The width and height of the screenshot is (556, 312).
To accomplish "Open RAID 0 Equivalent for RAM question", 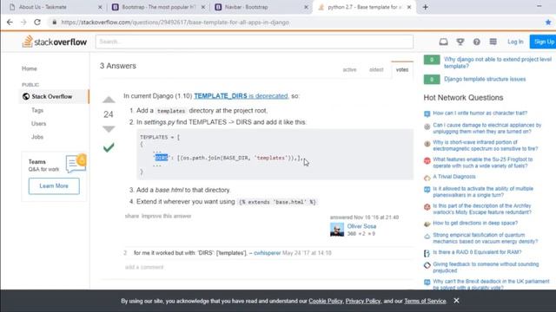I will click(477, 252).
